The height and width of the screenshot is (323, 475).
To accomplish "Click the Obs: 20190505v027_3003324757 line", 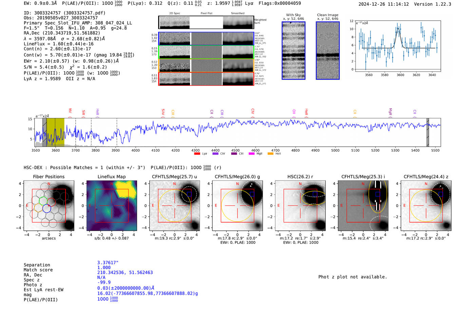I will [x=61, y=18].
